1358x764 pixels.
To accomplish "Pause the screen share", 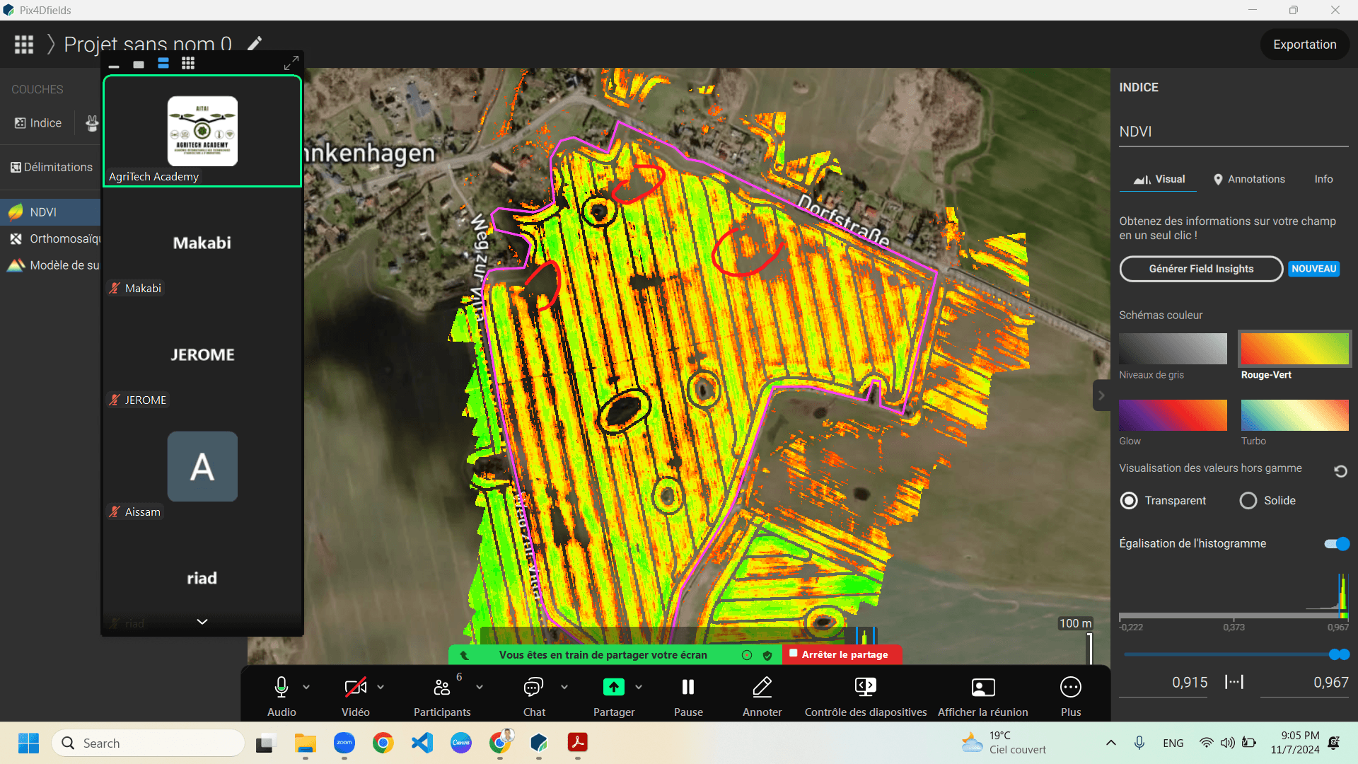I will 687,687.
